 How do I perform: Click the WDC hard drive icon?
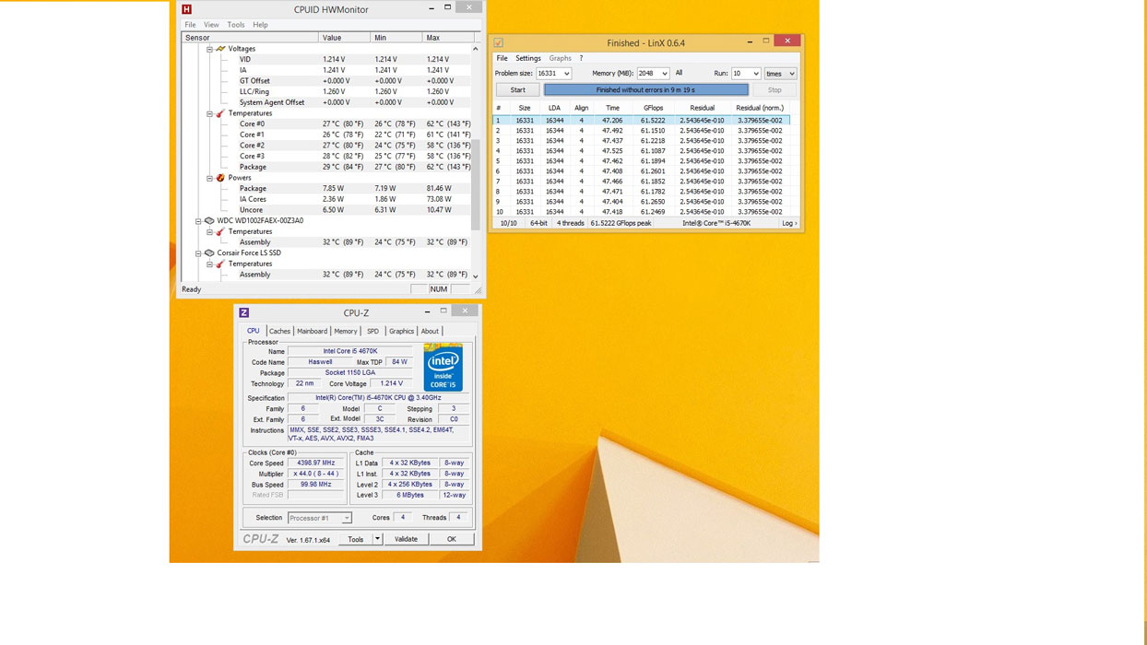point(209,221)
